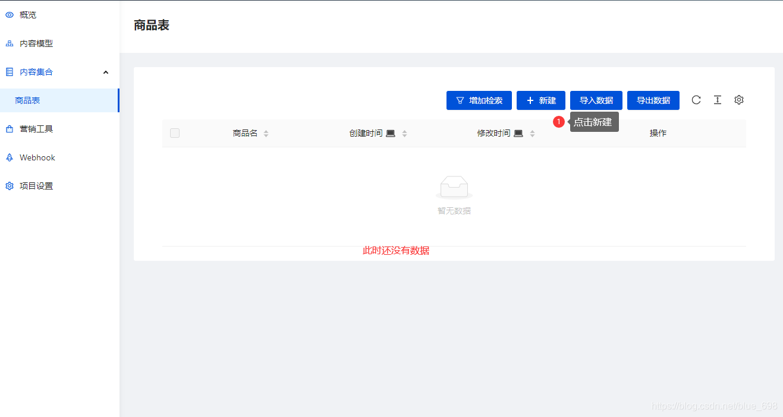The image size is (783, 417).
Task: Select the 商品表 submenu item
Action: tap(59, 100)
